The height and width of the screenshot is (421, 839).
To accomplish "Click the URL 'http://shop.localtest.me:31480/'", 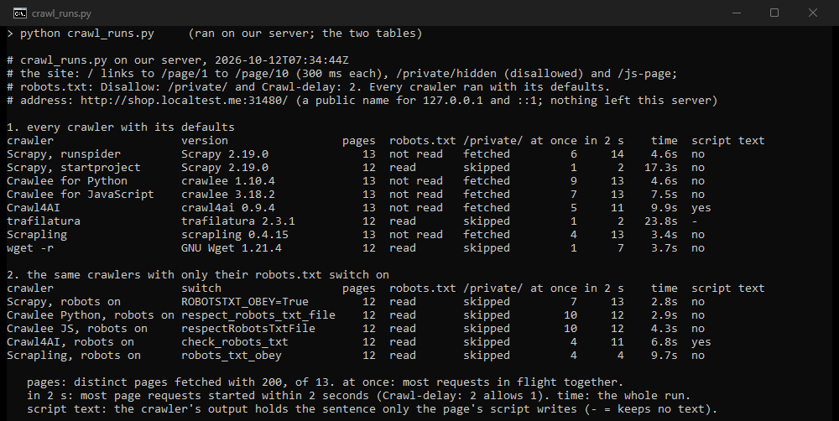I will (x=185, y=100).
